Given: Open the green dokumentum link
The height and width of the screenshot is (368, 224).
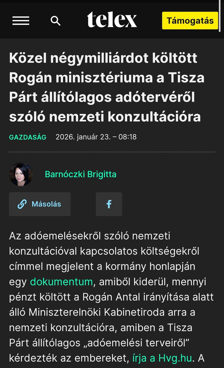Looking at the screenshot, I should (61, 282).
